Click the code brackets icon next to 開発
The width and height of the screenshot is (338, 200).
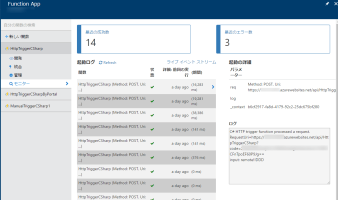click(11, 58)
